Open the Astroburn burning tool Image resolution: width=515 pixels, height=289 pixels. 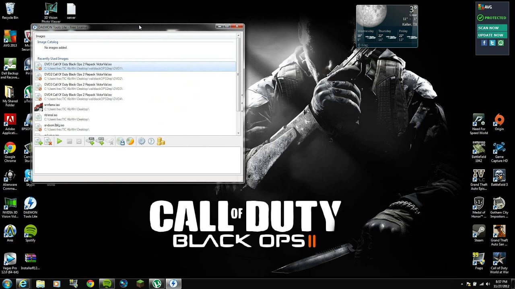click(130, 141)
